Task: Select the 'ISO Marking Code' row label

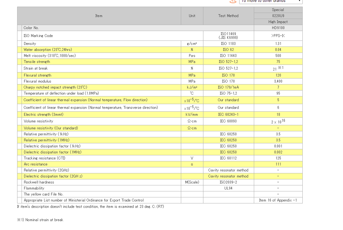Action: pos(38,36)
